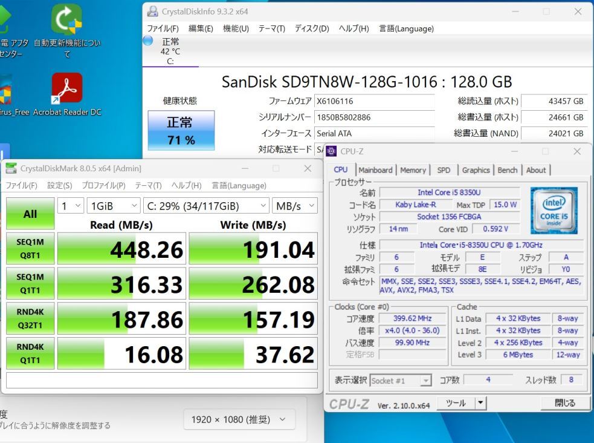This screenshot has height=443, width=594.
Task: Click the core speed value 399.62 MHz
Action: (412, 318)
